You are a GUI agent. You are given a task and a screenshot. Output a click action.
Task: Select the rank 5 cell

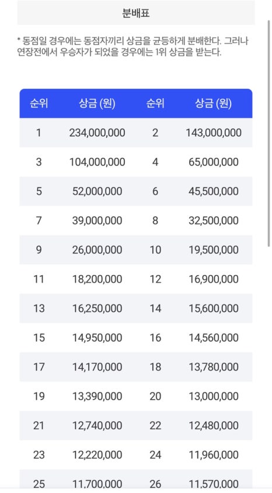(39, 191)
